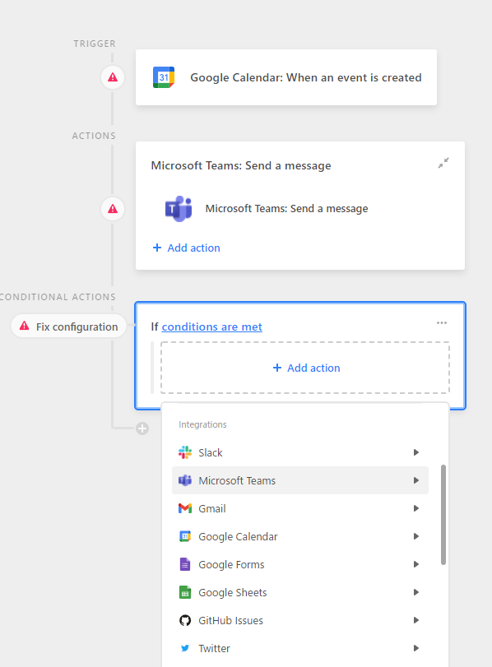
Task: Click the Microsoft Teams logo in the action card
Action: click(179, 208)
